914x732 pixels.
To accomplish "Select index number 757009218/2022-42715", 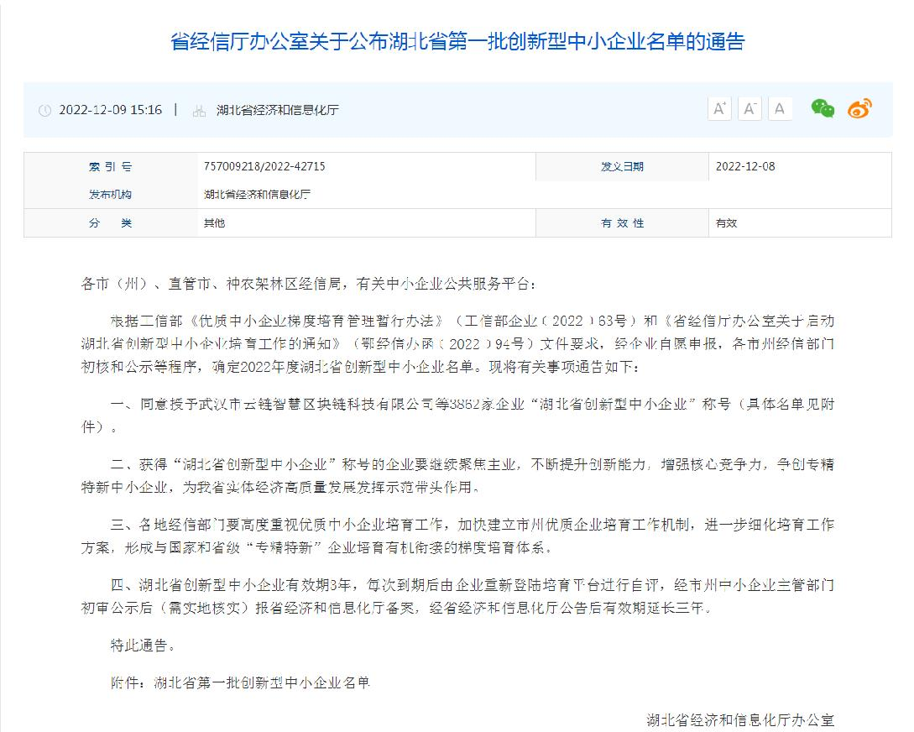I will pyautogui.click(x=264, y=167).
